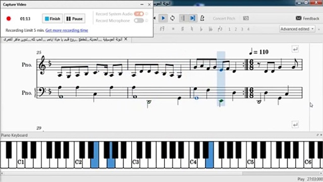Select the upper staff 6/8 time signature
The width and height of the screenshot is (323, 182).
pos(251,65)
